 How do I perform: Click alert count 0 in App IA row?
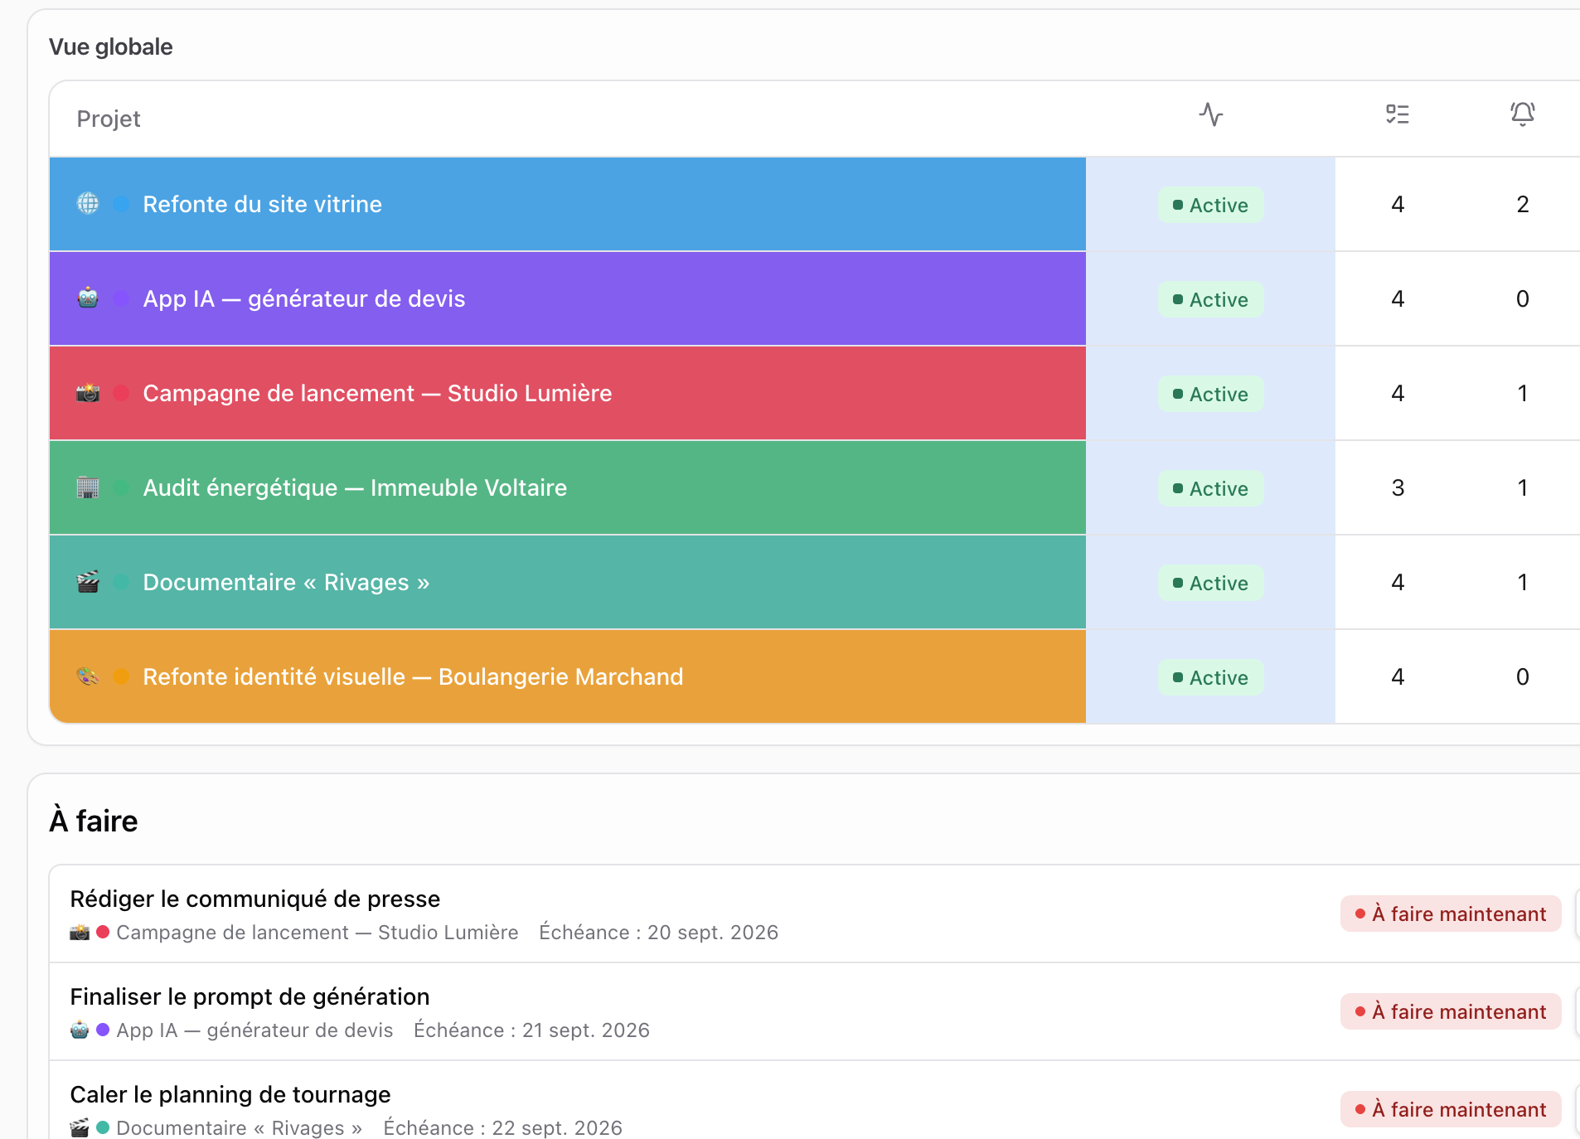click(1523, 298)
